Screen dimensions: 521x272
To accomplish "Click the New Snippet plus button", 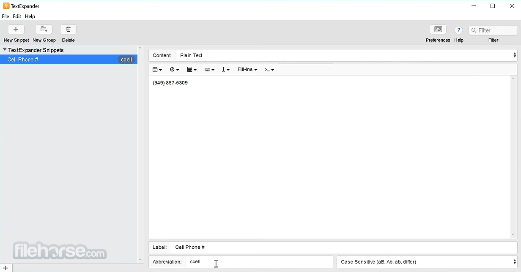I will (16, 29).
